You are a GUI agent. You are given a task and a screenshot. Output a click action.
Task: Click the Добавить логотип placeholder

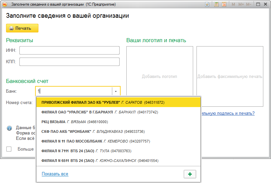159,77
